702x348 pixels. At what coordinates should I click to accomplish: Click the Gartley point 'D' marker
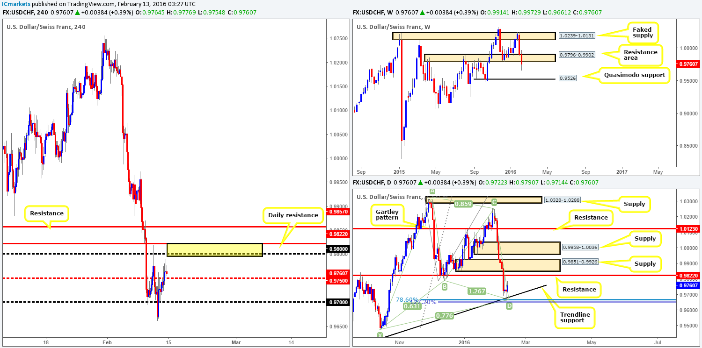(509, 305)
